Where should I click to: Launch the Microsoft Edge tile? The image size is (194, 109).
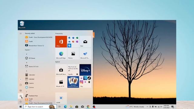point(61,54)
